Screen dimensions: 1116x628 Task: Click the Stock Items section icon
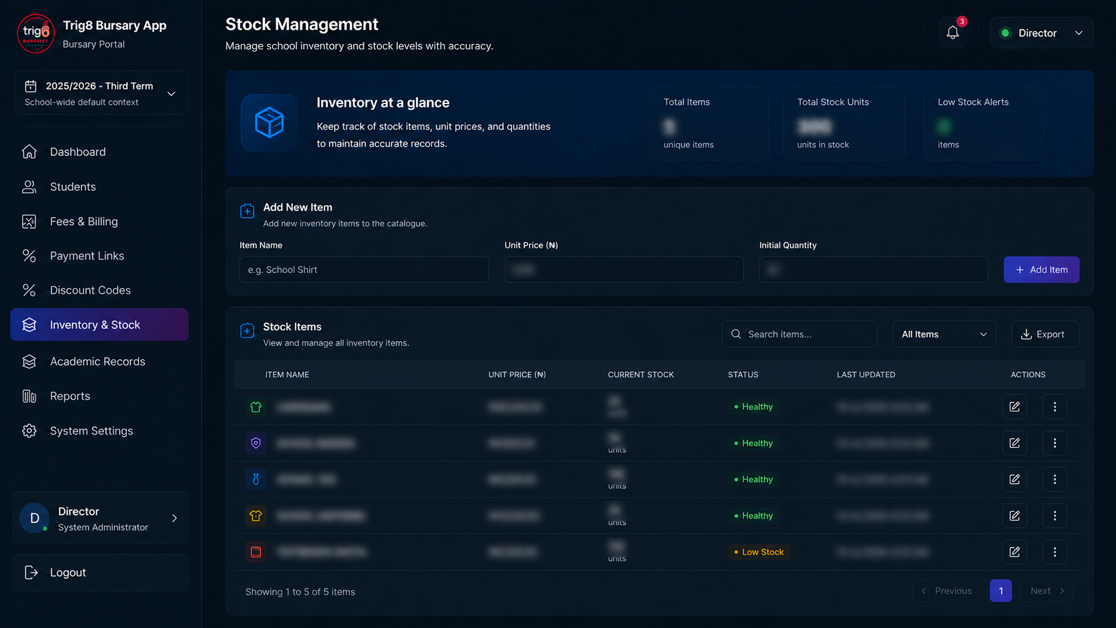[x=247, y=330]
